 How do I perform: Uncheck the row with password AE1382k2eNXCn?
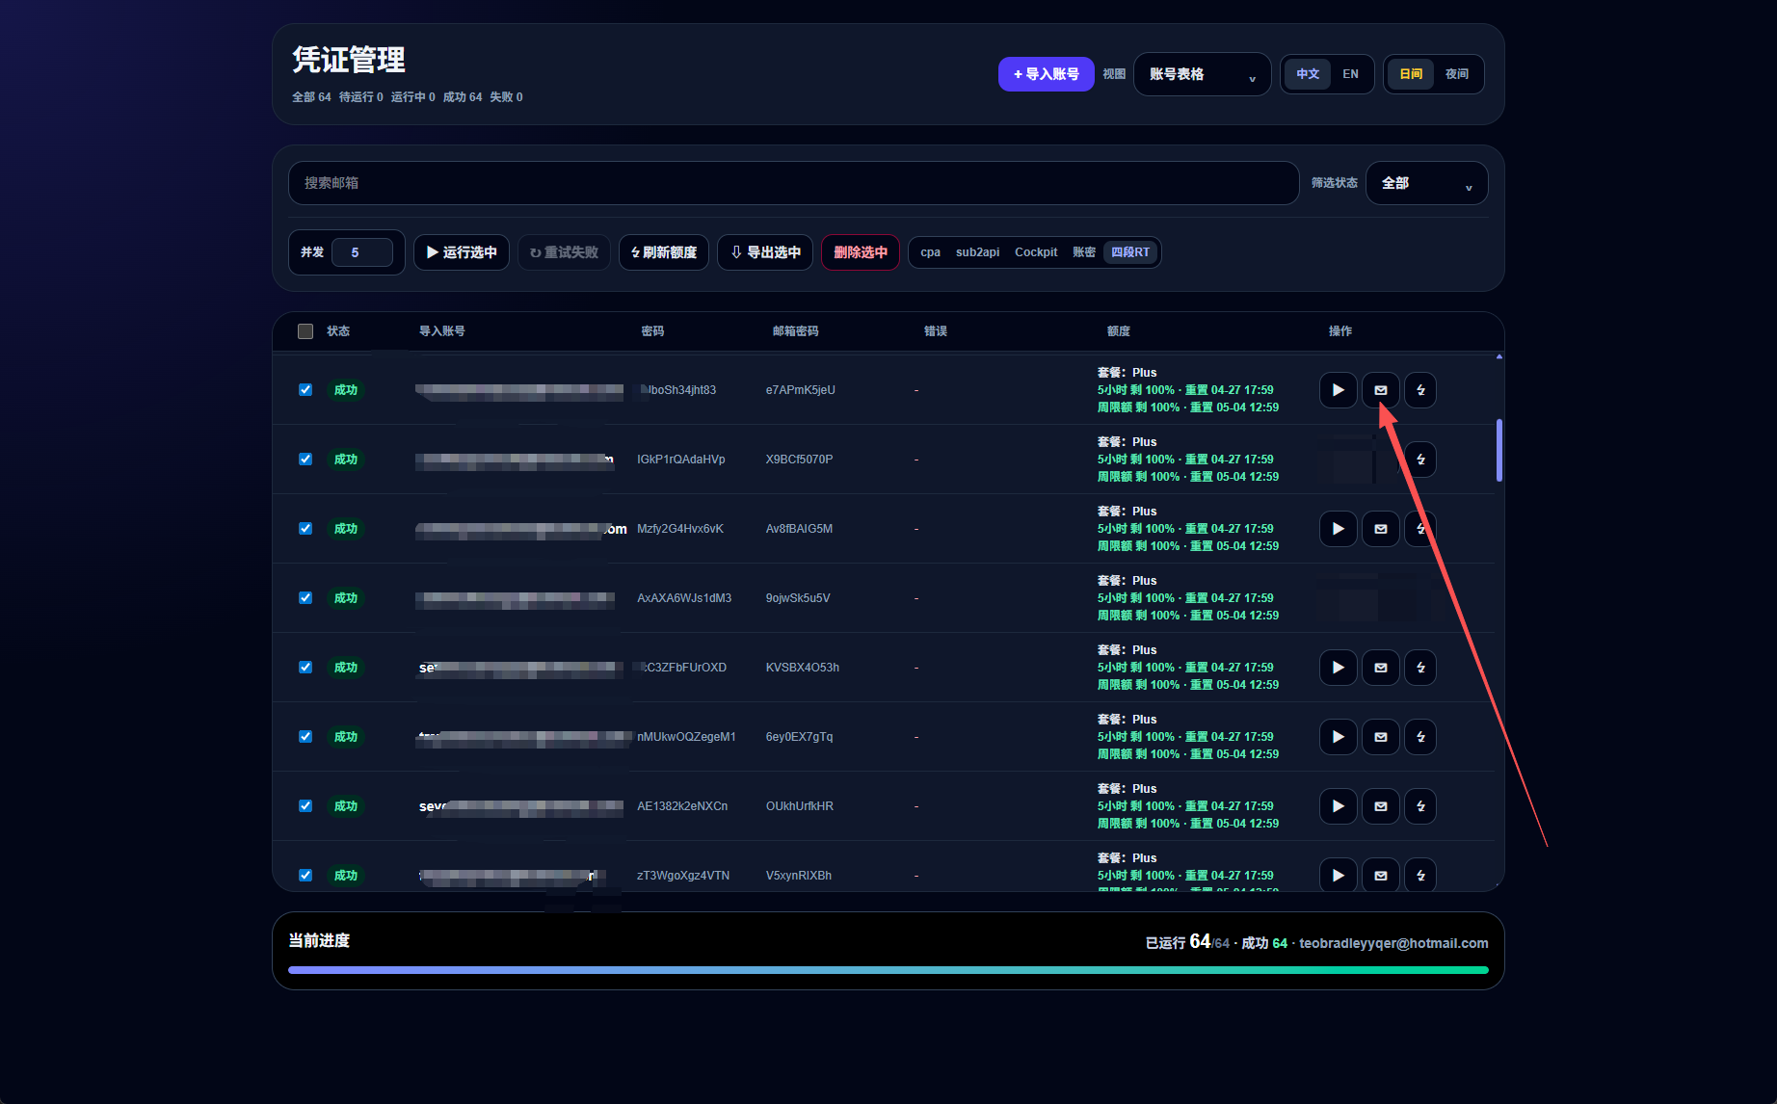point(305,806)
